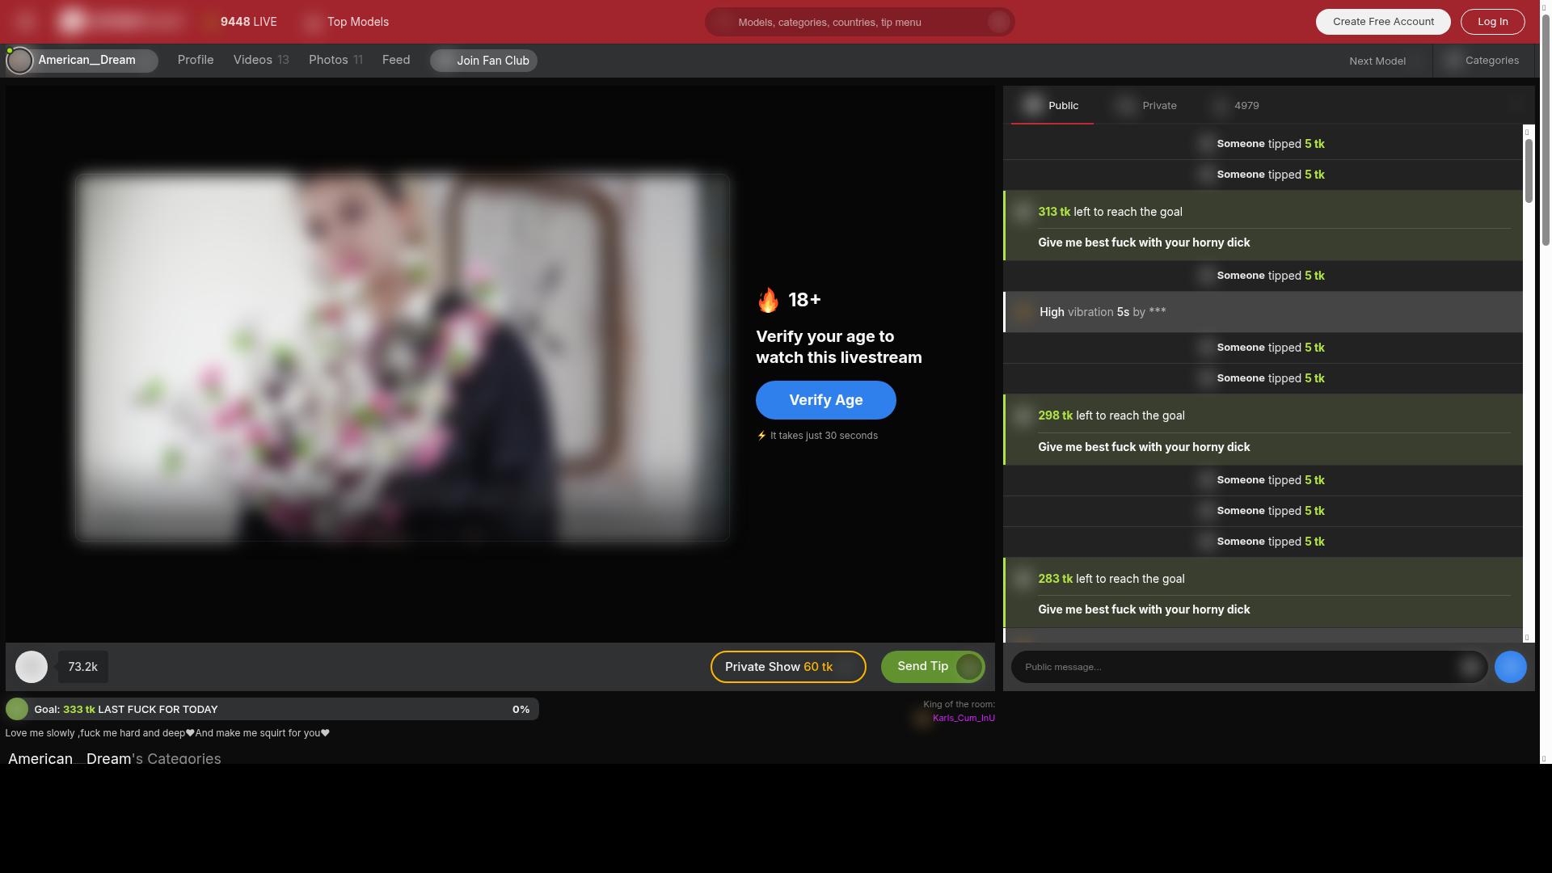The height and width of the screenshot is (873, 1552).
Task: Click the like heart button beside 73.2k
Action: [x=32, y=667]
